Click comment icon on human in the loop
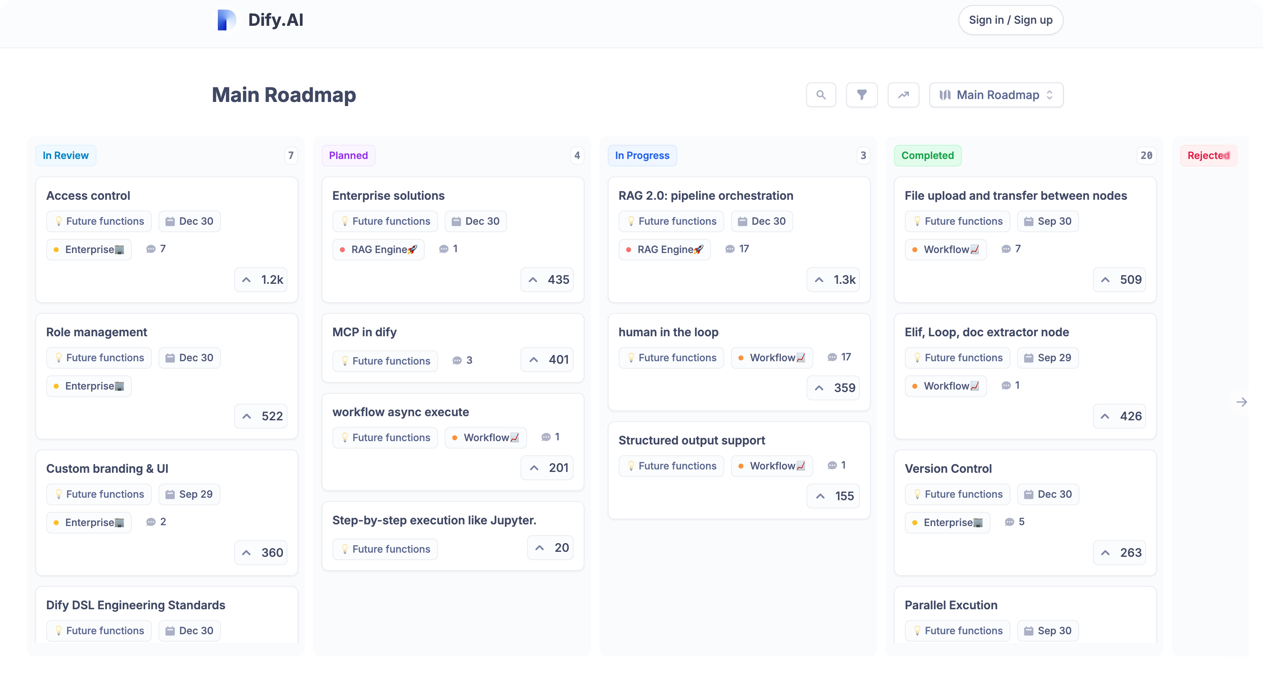 tap(832, 357)
